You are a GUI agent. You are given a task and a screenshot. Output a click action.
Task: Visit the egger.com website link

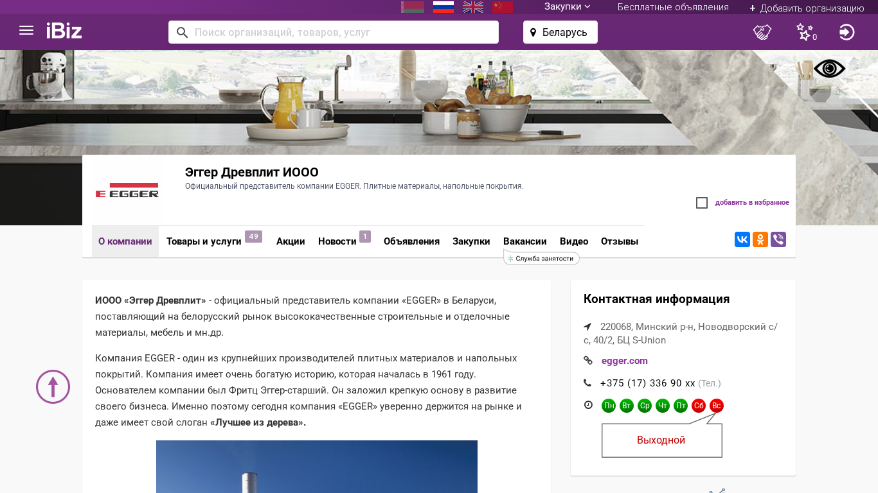tap(625, 361)
